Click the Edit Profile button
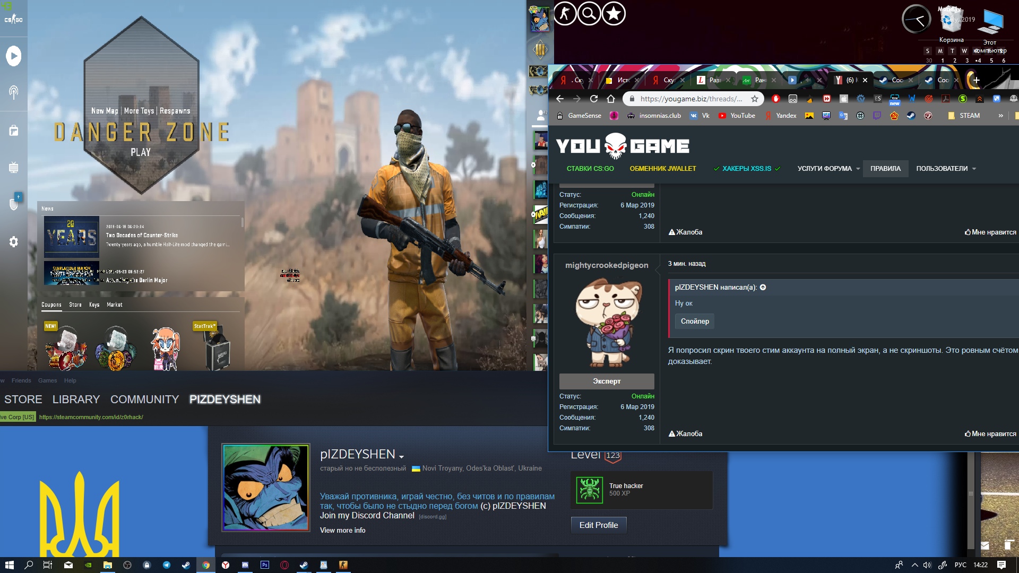 point(599,525)
